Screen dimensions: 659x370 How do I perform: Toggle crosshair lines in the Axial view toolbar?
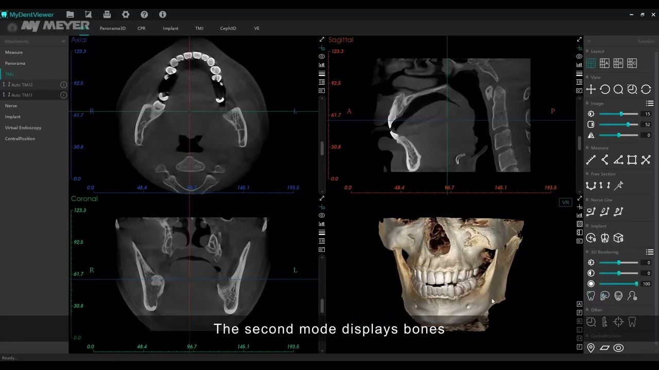pos(322,48)
